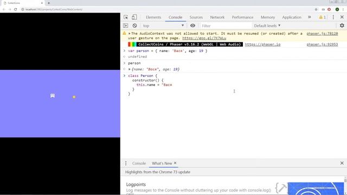Viewport: 347px width, 195px height.
Task: Click the Logpoints preview thumbnail
Action: click(316, 188)
